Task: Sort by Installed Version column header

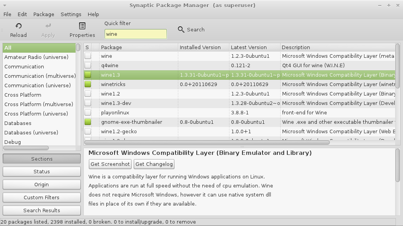Action: pyautogui.click(x=203, y=47)
